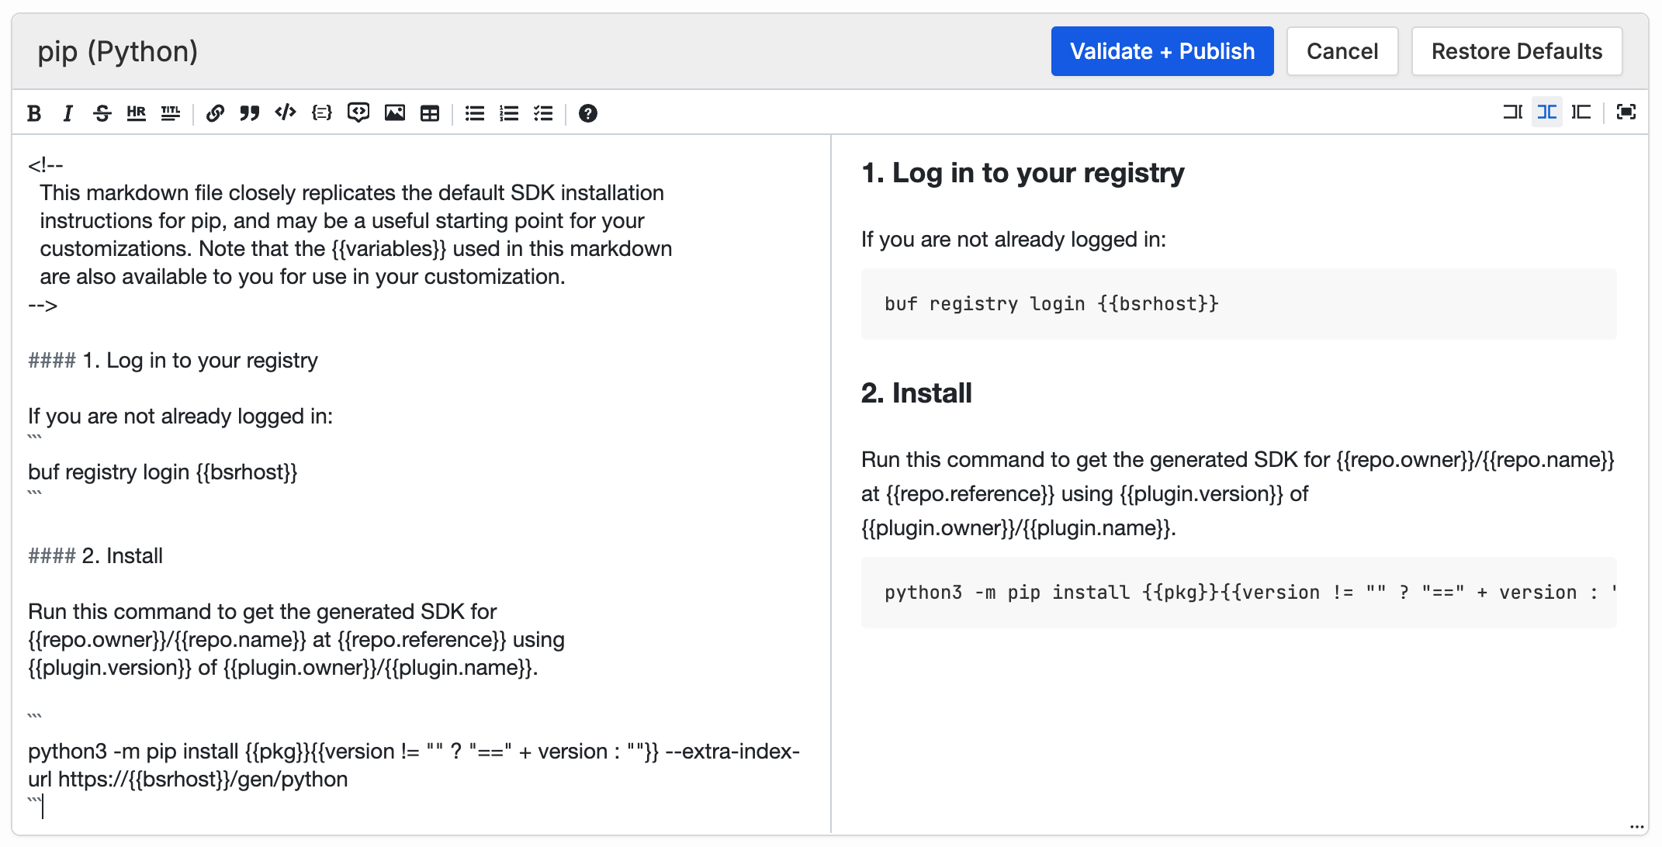Apply italic formatting
This screenshot has width=1662, height=847.
tap(68, 113)
